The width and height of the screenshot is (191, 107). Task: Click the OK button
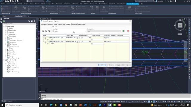point(102,65)
